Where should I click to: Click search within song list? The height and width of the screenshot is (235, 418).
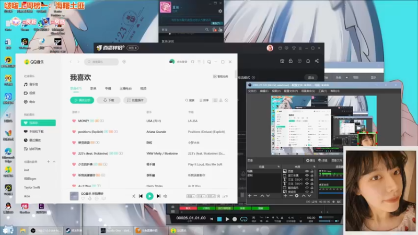point(190,100)
